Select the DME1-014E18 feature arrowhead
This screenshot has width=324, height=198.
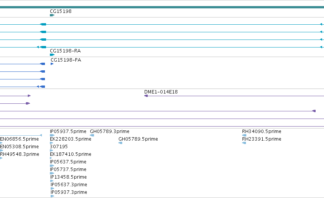[x=146, y=96]
